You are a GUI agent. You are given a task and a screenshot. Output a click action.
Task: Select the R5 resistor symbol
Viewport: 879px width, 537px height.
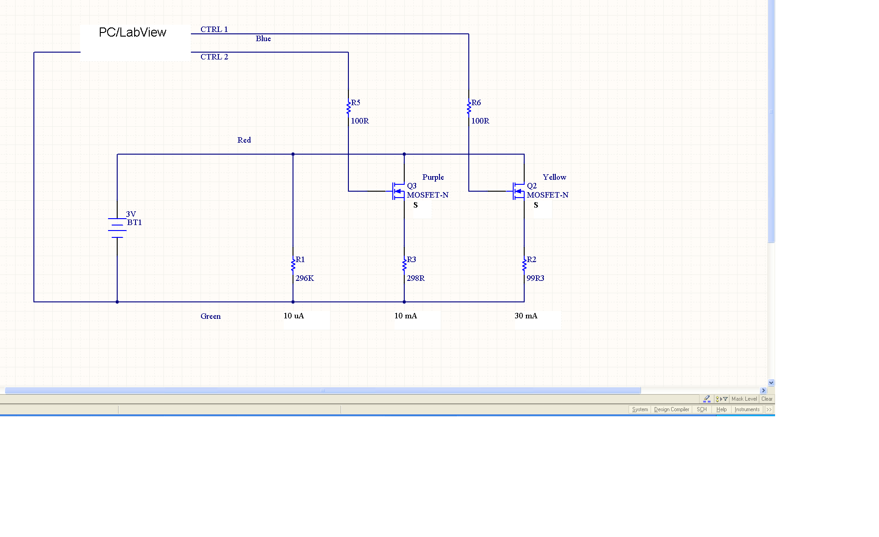348,108
